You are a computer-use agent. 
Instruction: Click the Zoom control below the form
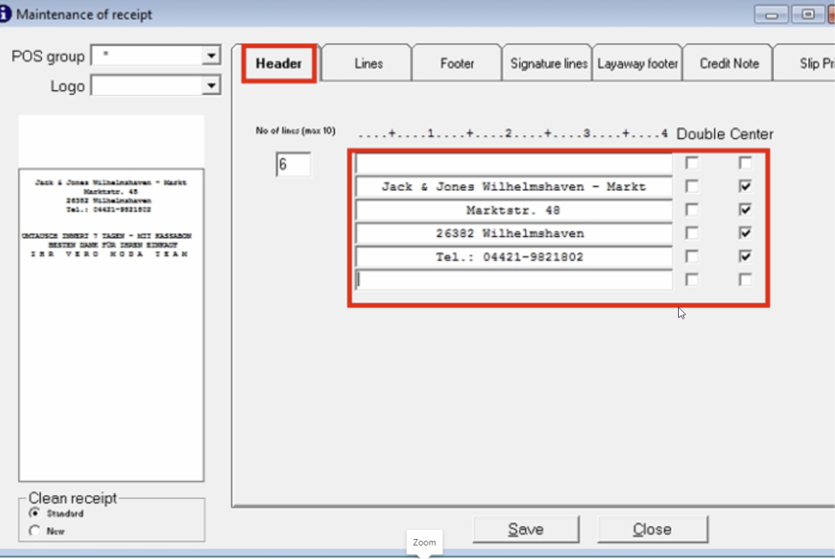(x=424, y=542)
